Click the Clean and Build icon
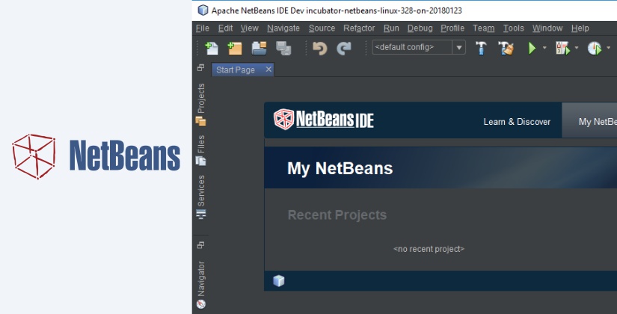Viewport: 617px width, 314px height. pyautogui.click(x=506, y=48)
